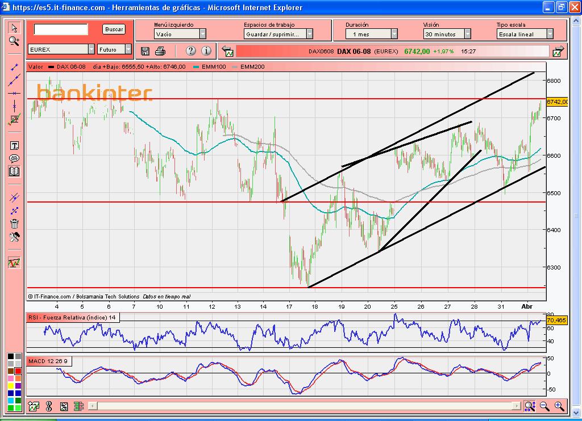Click the add indicator chart icon
This screenshot has height=421, width=582.
pyautogui.click(x=34, y=407)
